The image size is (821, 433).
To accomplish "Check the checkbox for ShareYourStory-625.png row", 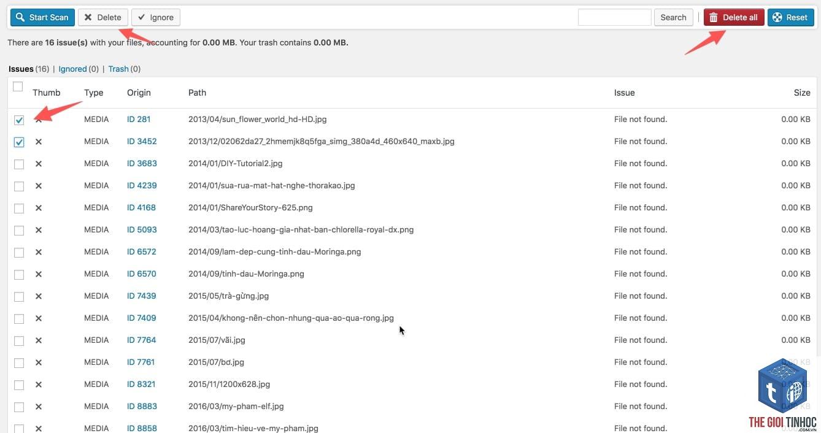I will (19, 209).
